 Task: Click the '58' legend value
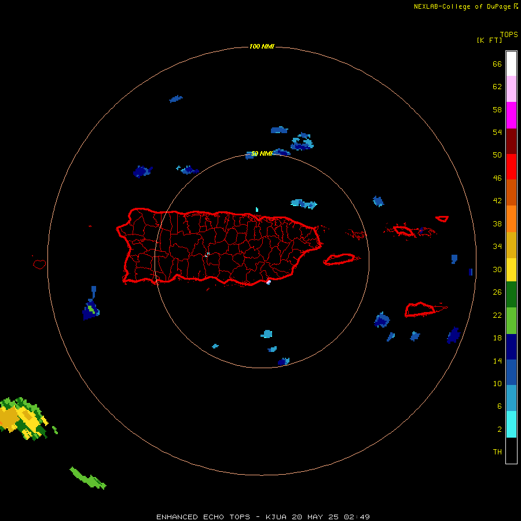click(x=497, y=109)
